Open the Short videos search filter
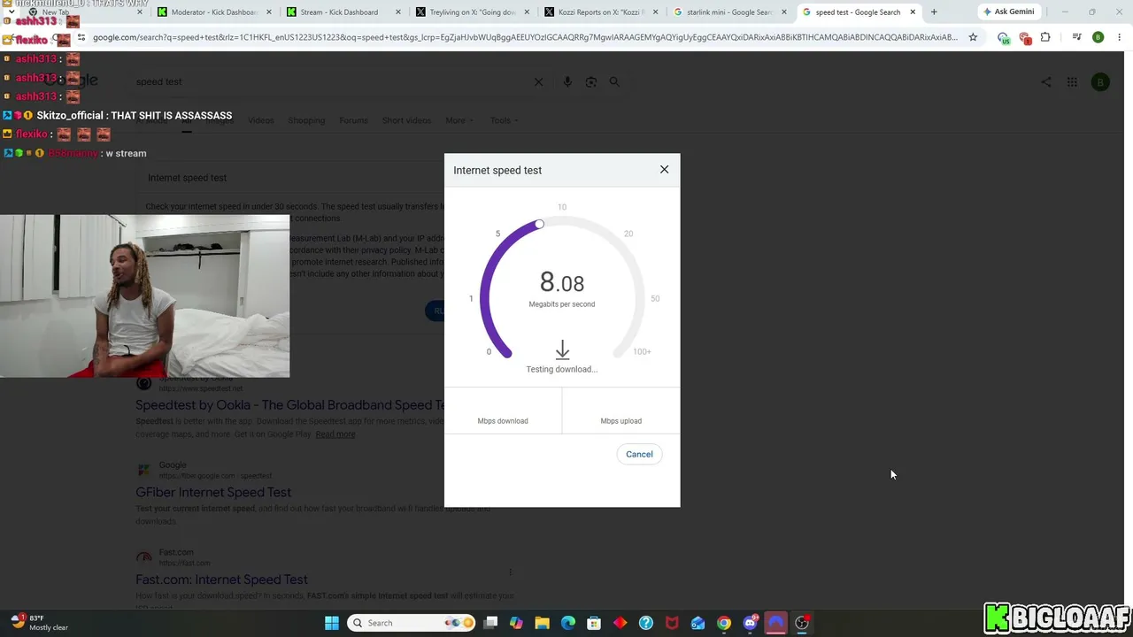 (x=406, y=120)
